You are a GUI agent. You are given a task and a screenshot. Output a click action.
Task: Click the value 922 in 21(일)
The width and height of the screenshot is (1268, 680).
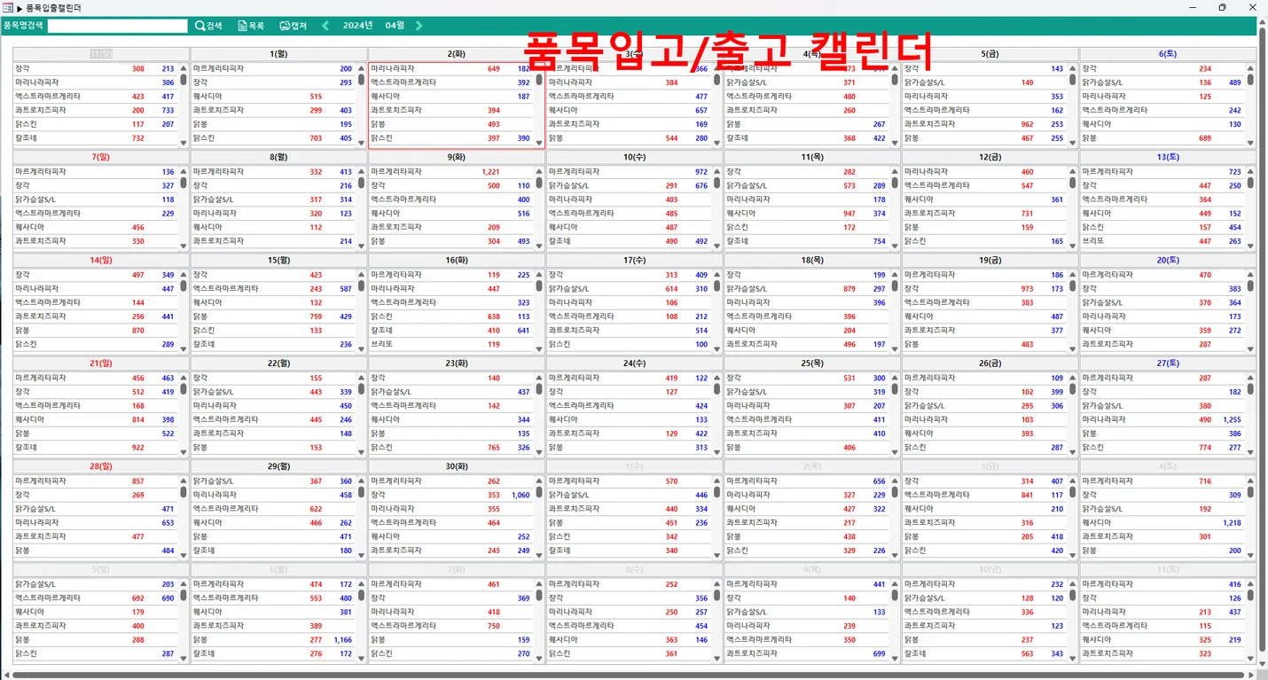(x=137, y=448)
